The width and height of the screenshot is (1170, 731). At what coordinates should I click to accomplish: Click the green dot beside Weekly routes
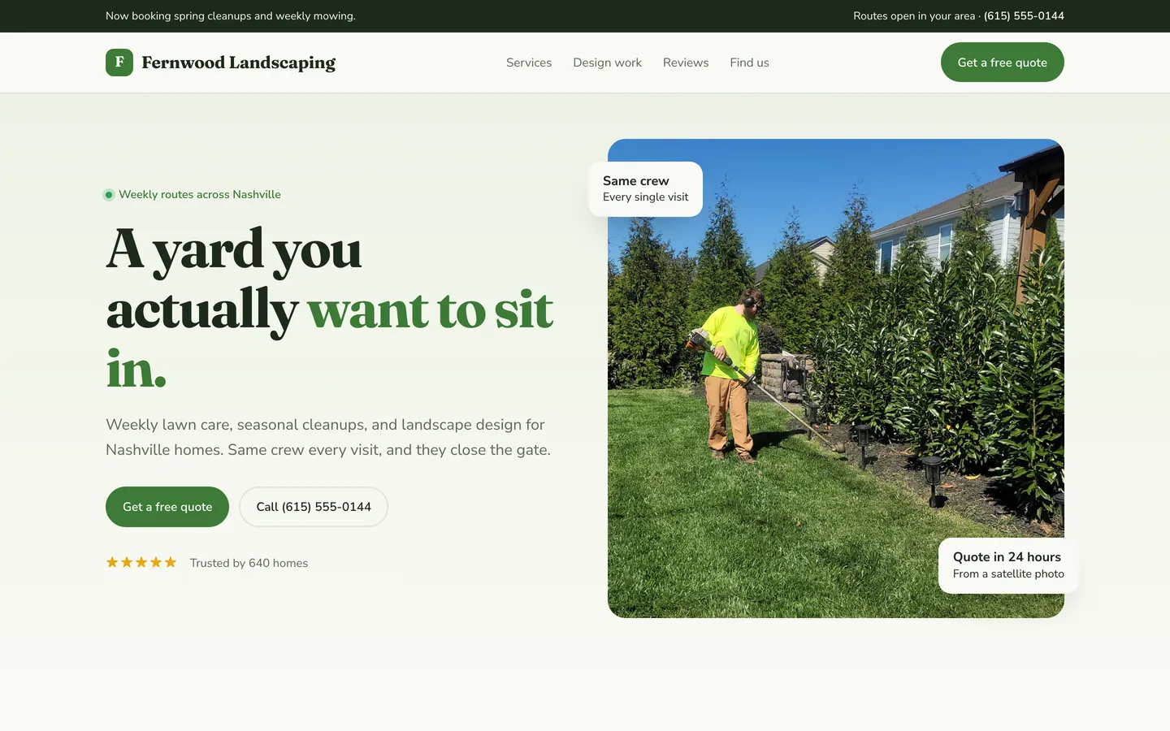pyautogui.click(x=109, y=195)
